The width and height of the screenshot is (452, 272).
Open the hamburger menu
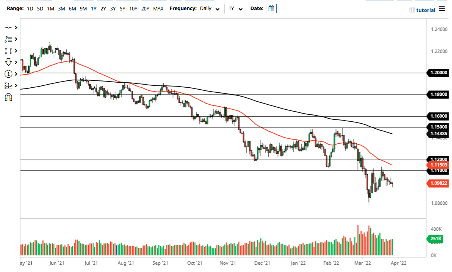(442, 9)
